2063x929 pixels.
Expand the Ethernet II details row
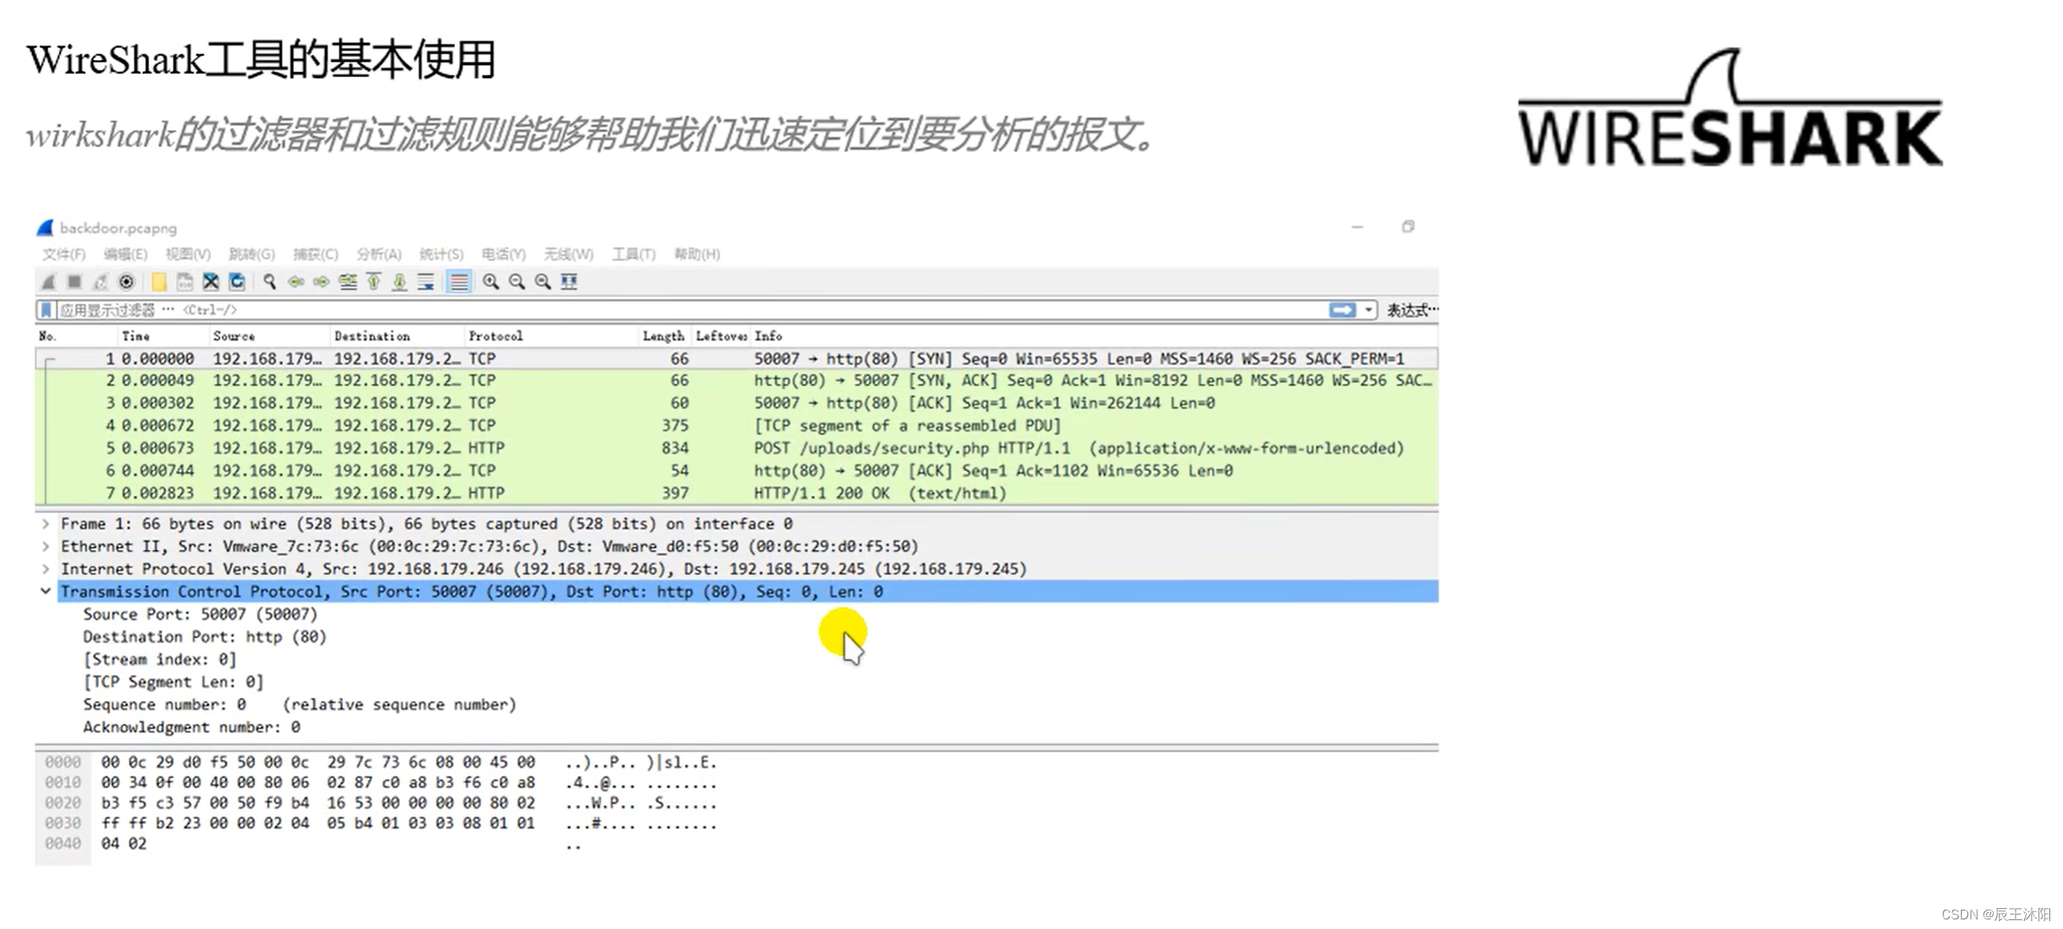tap(46, 546)
